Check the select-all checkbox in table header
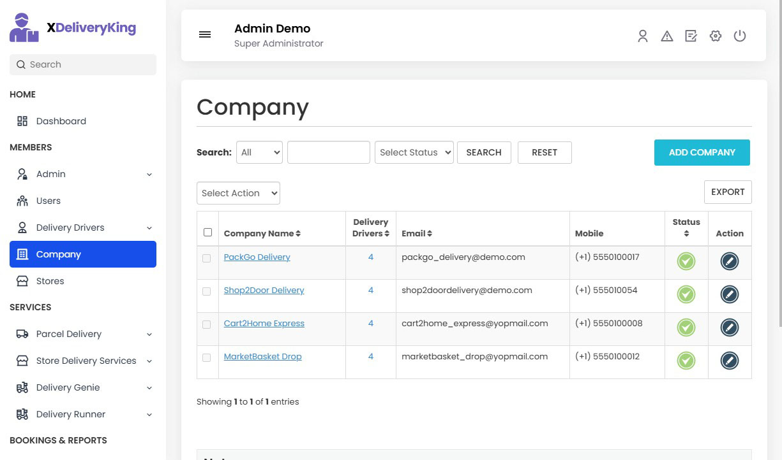Screen dimensions: 782x460 (x=207, y=233)
